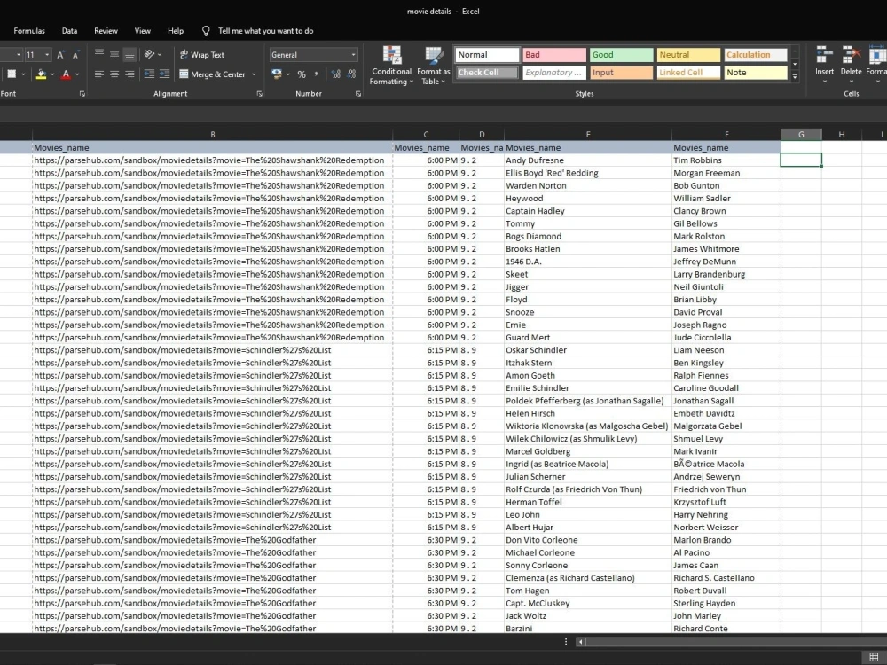
Task: Apply the Calculation cell style
Action: pos(755,55)
